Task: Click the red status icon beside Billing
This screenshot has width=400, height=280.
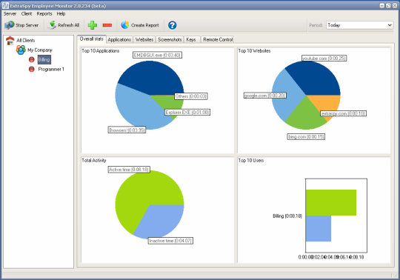Action: [31, 60]
